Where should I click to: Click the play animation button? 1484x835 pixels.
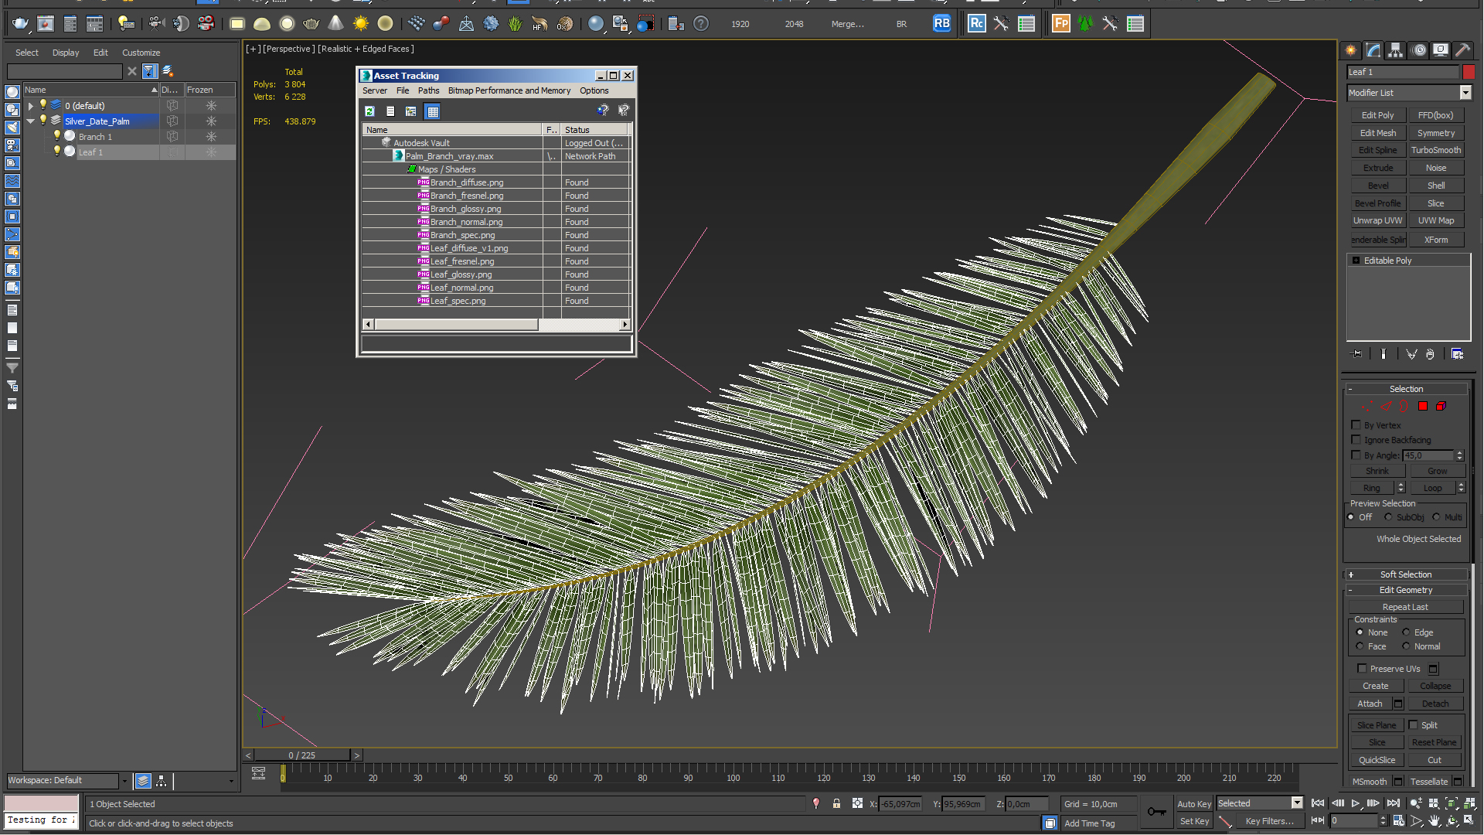coord(1356,804)
